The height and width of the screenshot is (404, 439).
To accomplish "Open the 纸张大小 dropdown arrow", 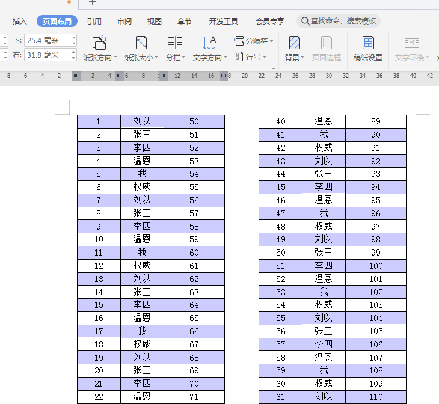I will 157,58.
